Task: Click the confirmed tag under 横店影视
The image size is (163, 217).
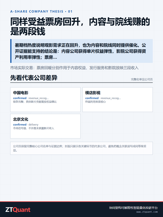Action: coord(92,98)
